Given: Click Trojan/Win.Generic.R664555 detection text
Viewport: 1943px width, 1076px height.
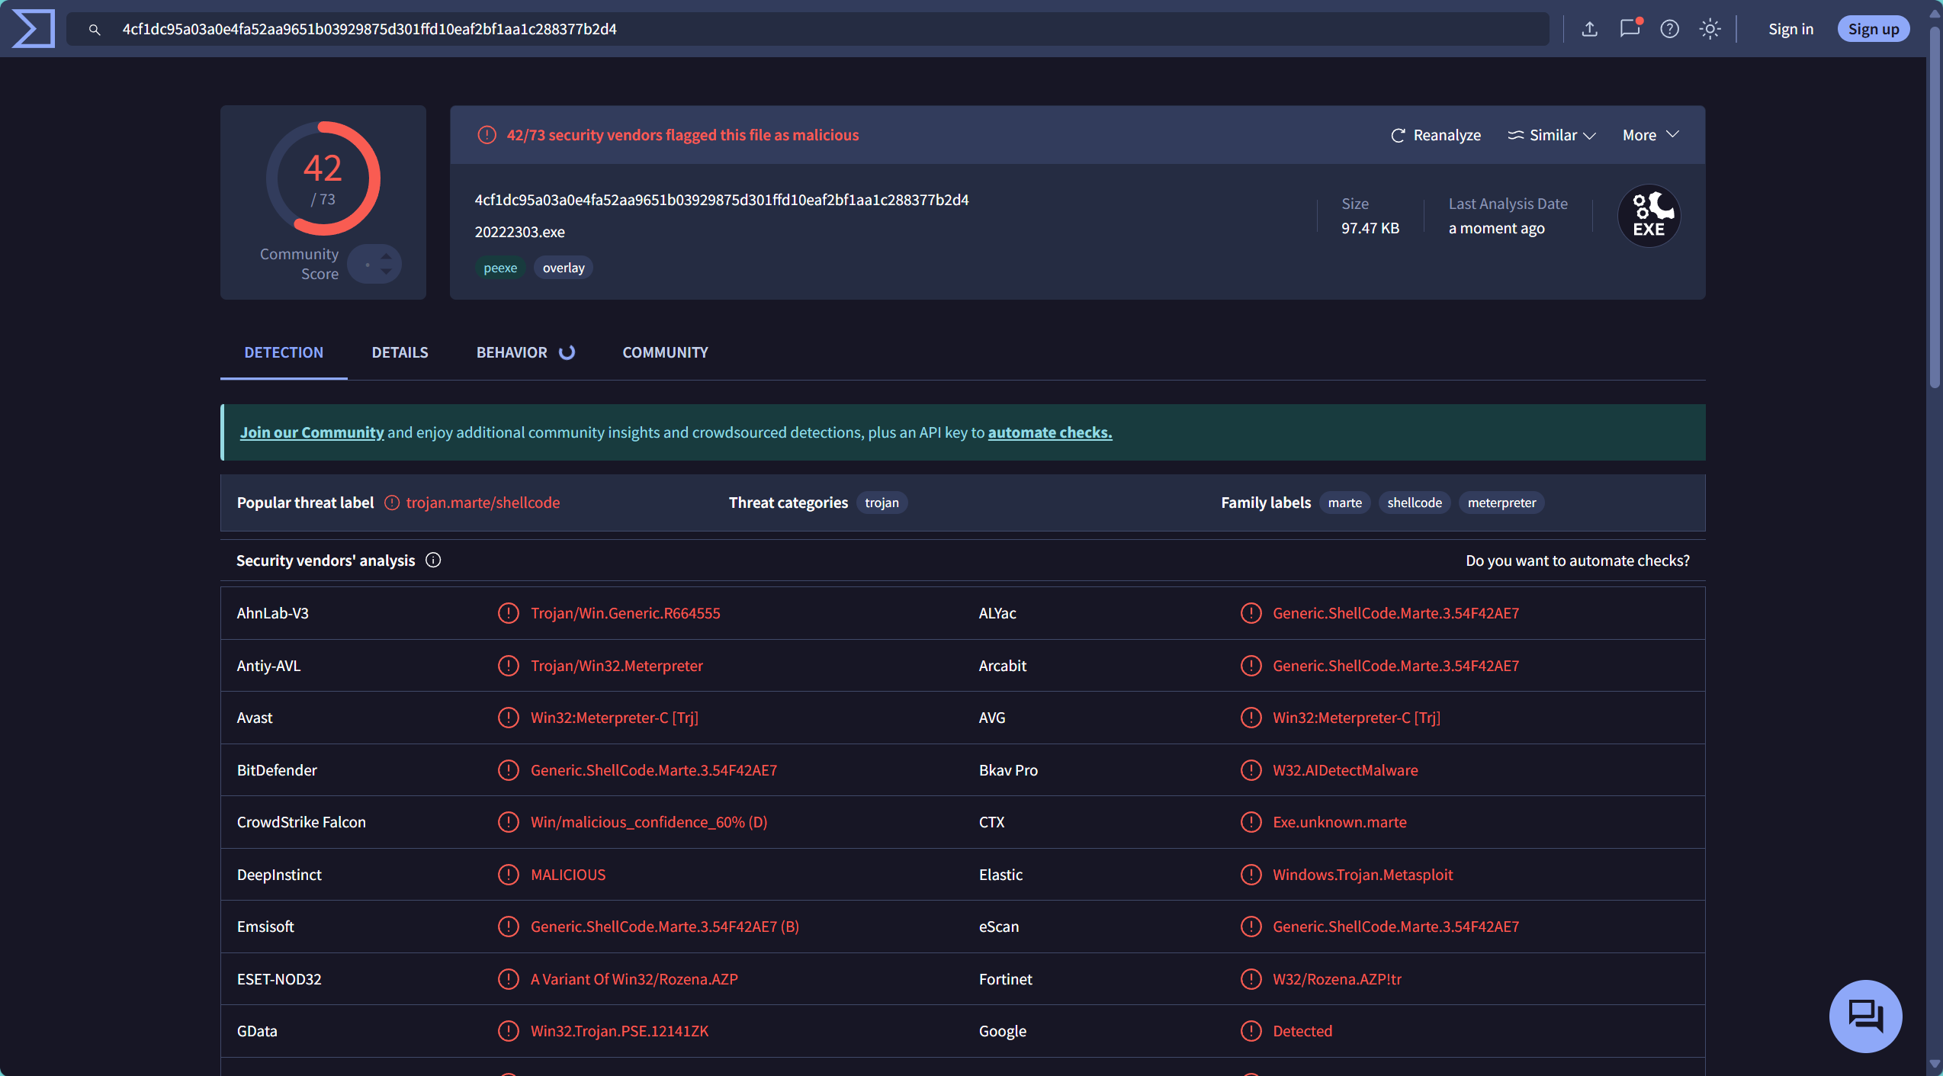Looking at the screenshot, I should 625,613.
